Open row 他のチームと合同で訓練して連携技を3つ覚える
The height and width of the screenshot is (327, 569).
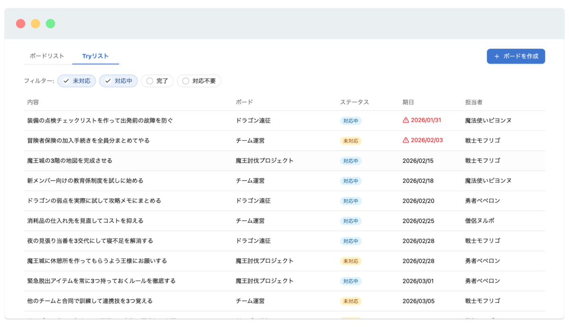tap(284, 301)
